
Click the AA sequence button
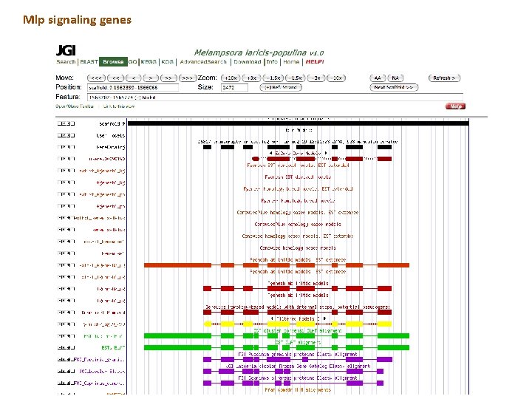pyautogui.click(x=378, y=78)
